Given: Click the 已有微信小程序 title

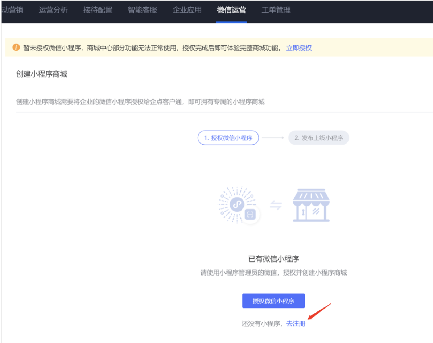Looking at the screenshot, I should pyautogui.click(x=273, y=259).
